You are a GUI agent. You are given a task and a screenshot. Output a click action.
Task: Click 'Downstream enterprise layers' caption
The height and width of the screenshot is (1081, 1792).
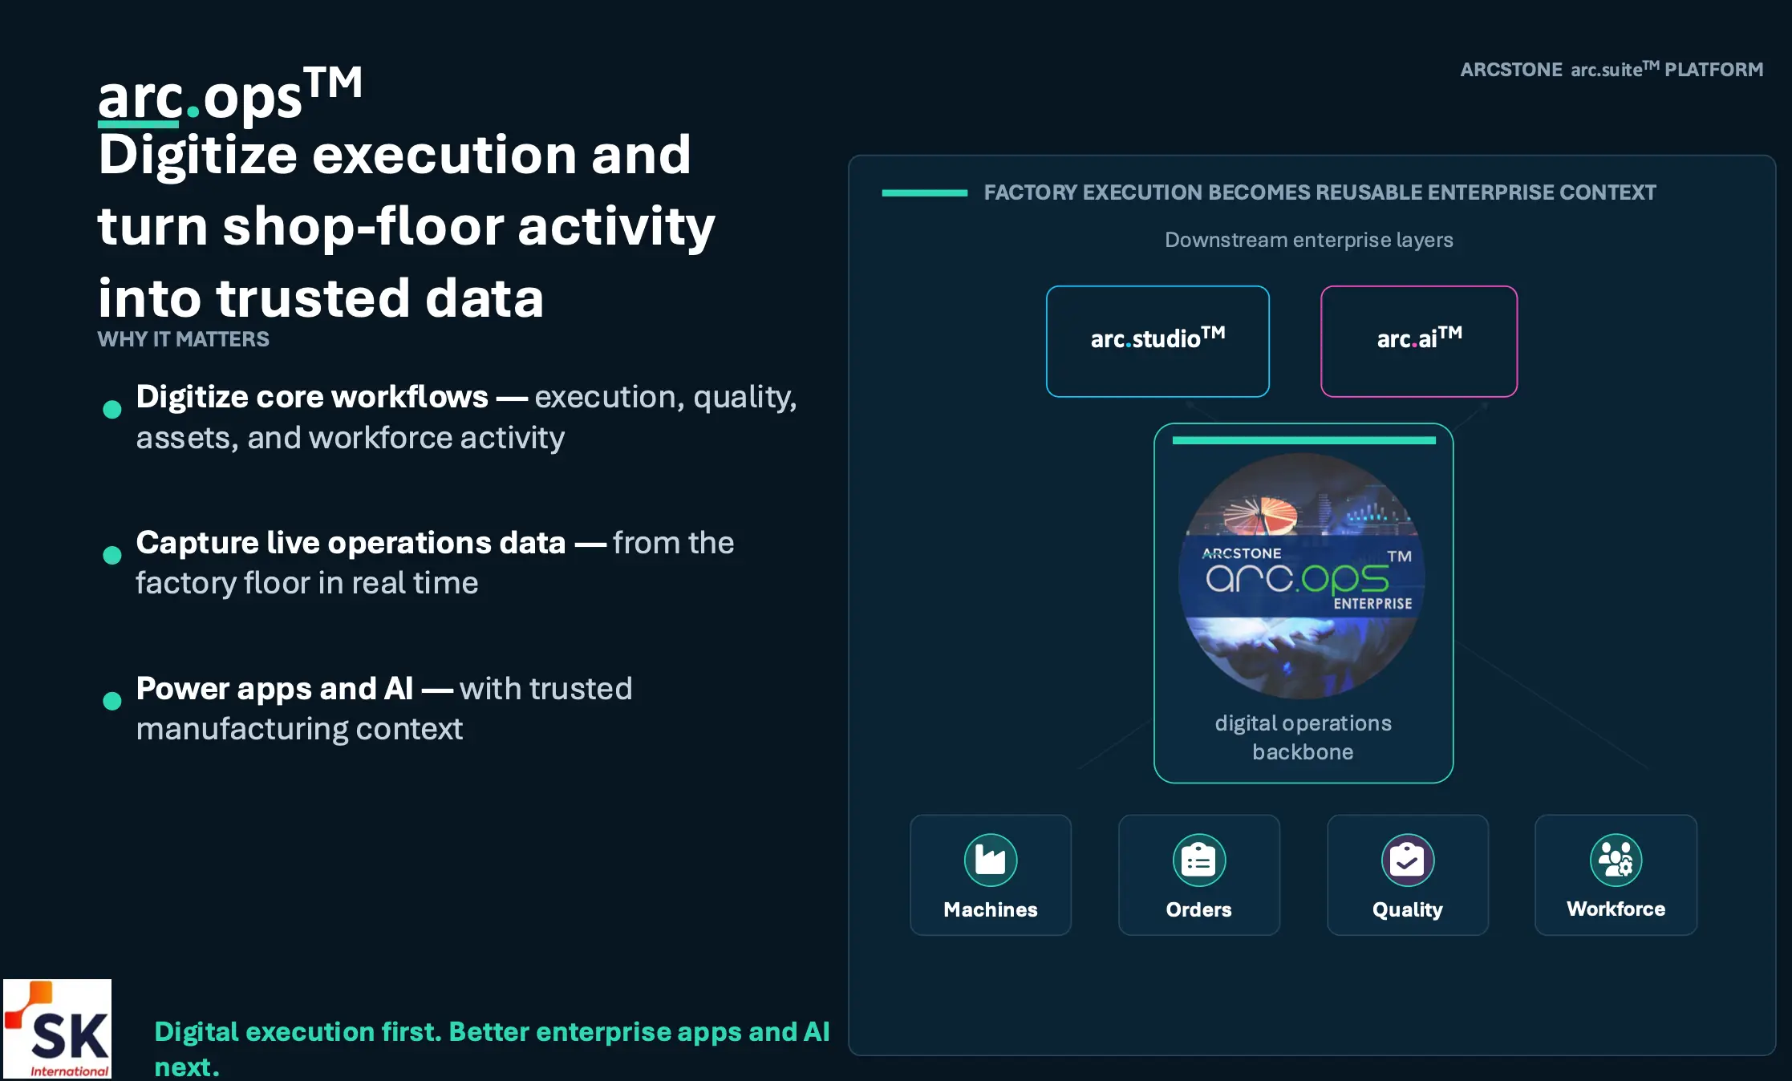click(1309, 240)
